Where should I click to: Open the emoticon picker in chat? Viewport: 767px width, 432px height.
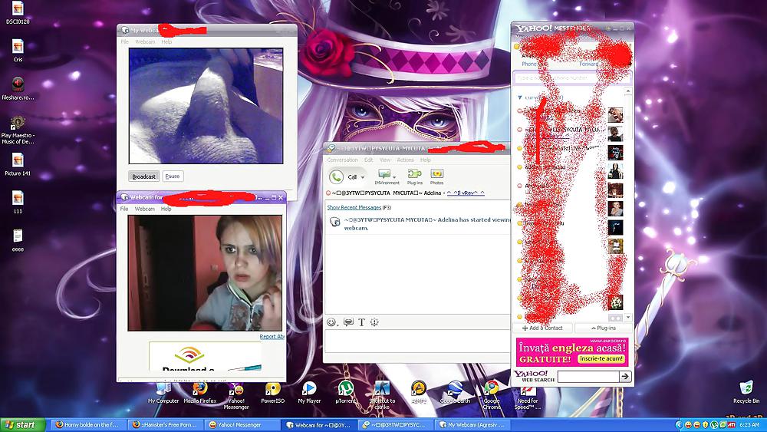tap(331, 322)
